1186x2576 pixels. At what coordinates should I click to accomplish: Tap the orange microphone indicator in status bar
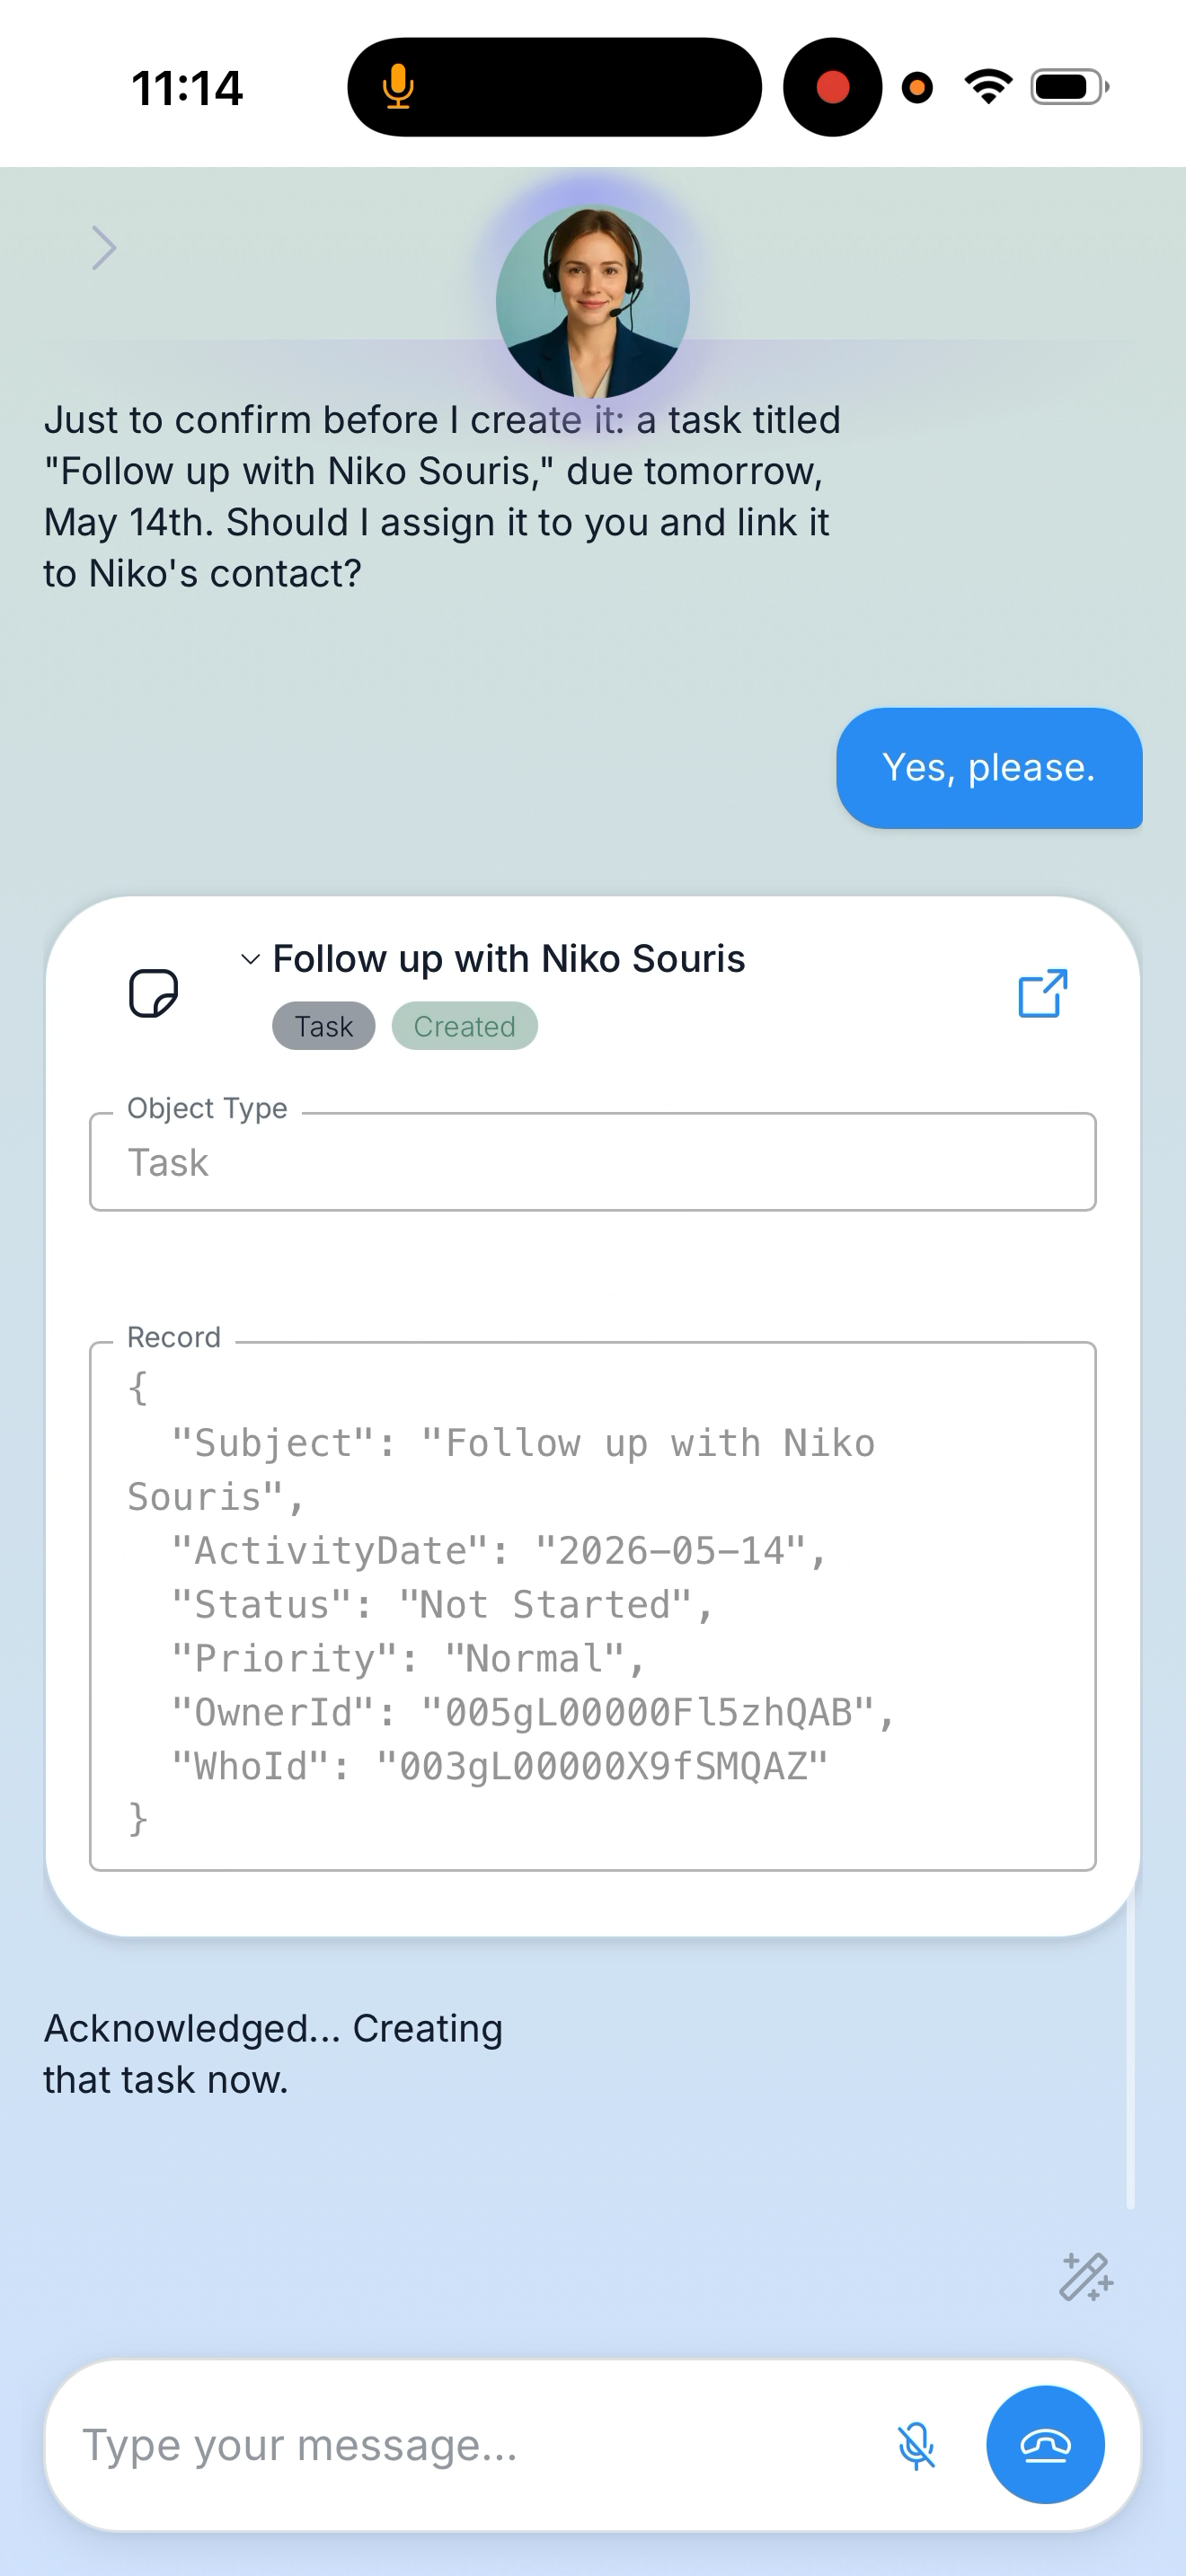[398, 87]
